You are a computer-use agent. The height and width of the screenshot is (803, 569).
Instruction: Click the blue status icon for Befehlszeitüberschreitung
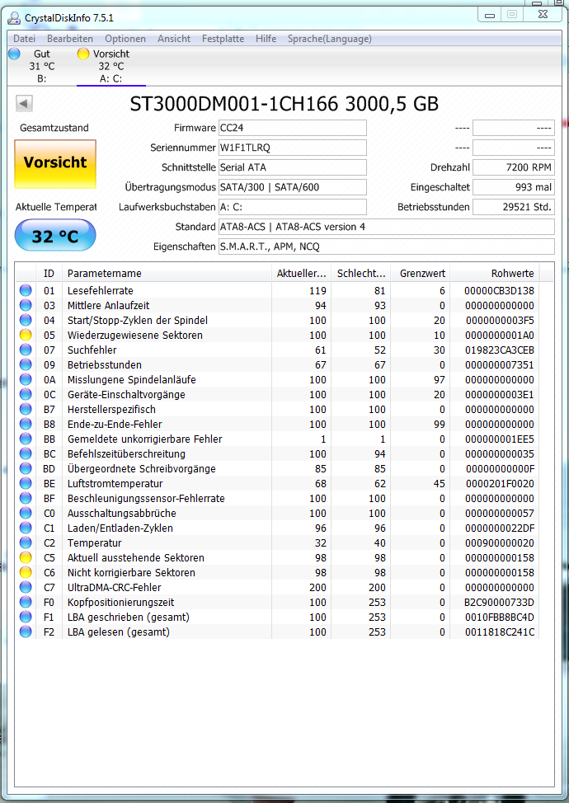26,453
